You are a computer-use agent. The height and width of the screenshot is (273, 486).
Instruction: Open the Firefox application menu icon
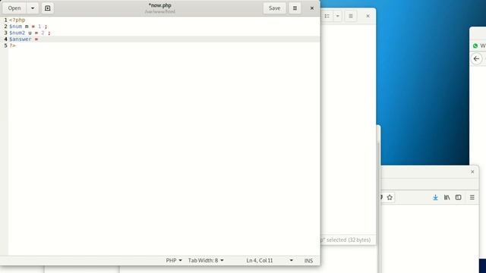pyautogui.click(x=472, y=197)
